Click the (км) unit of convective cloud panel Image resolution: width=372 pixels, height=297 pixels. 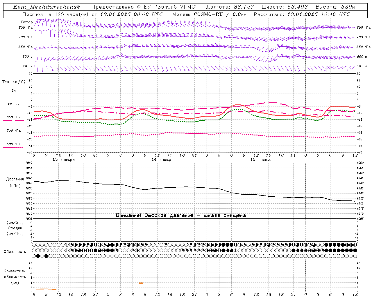tap(15, 282)
